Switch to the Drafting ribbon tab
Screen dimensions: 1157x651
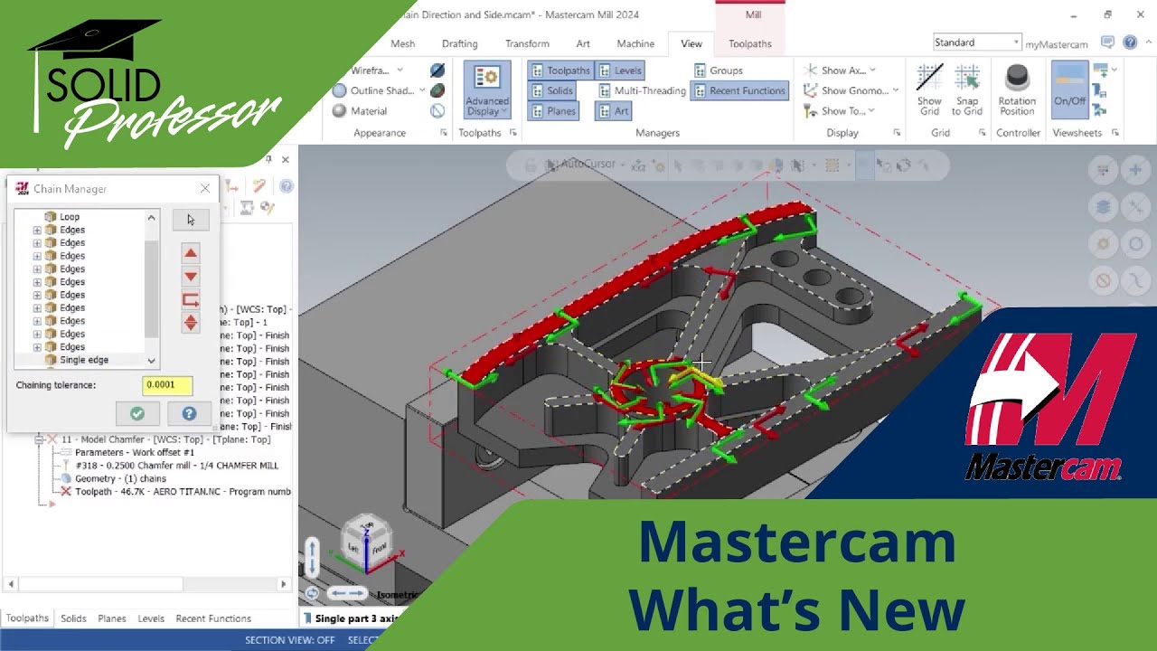click(x=459, y=43)
